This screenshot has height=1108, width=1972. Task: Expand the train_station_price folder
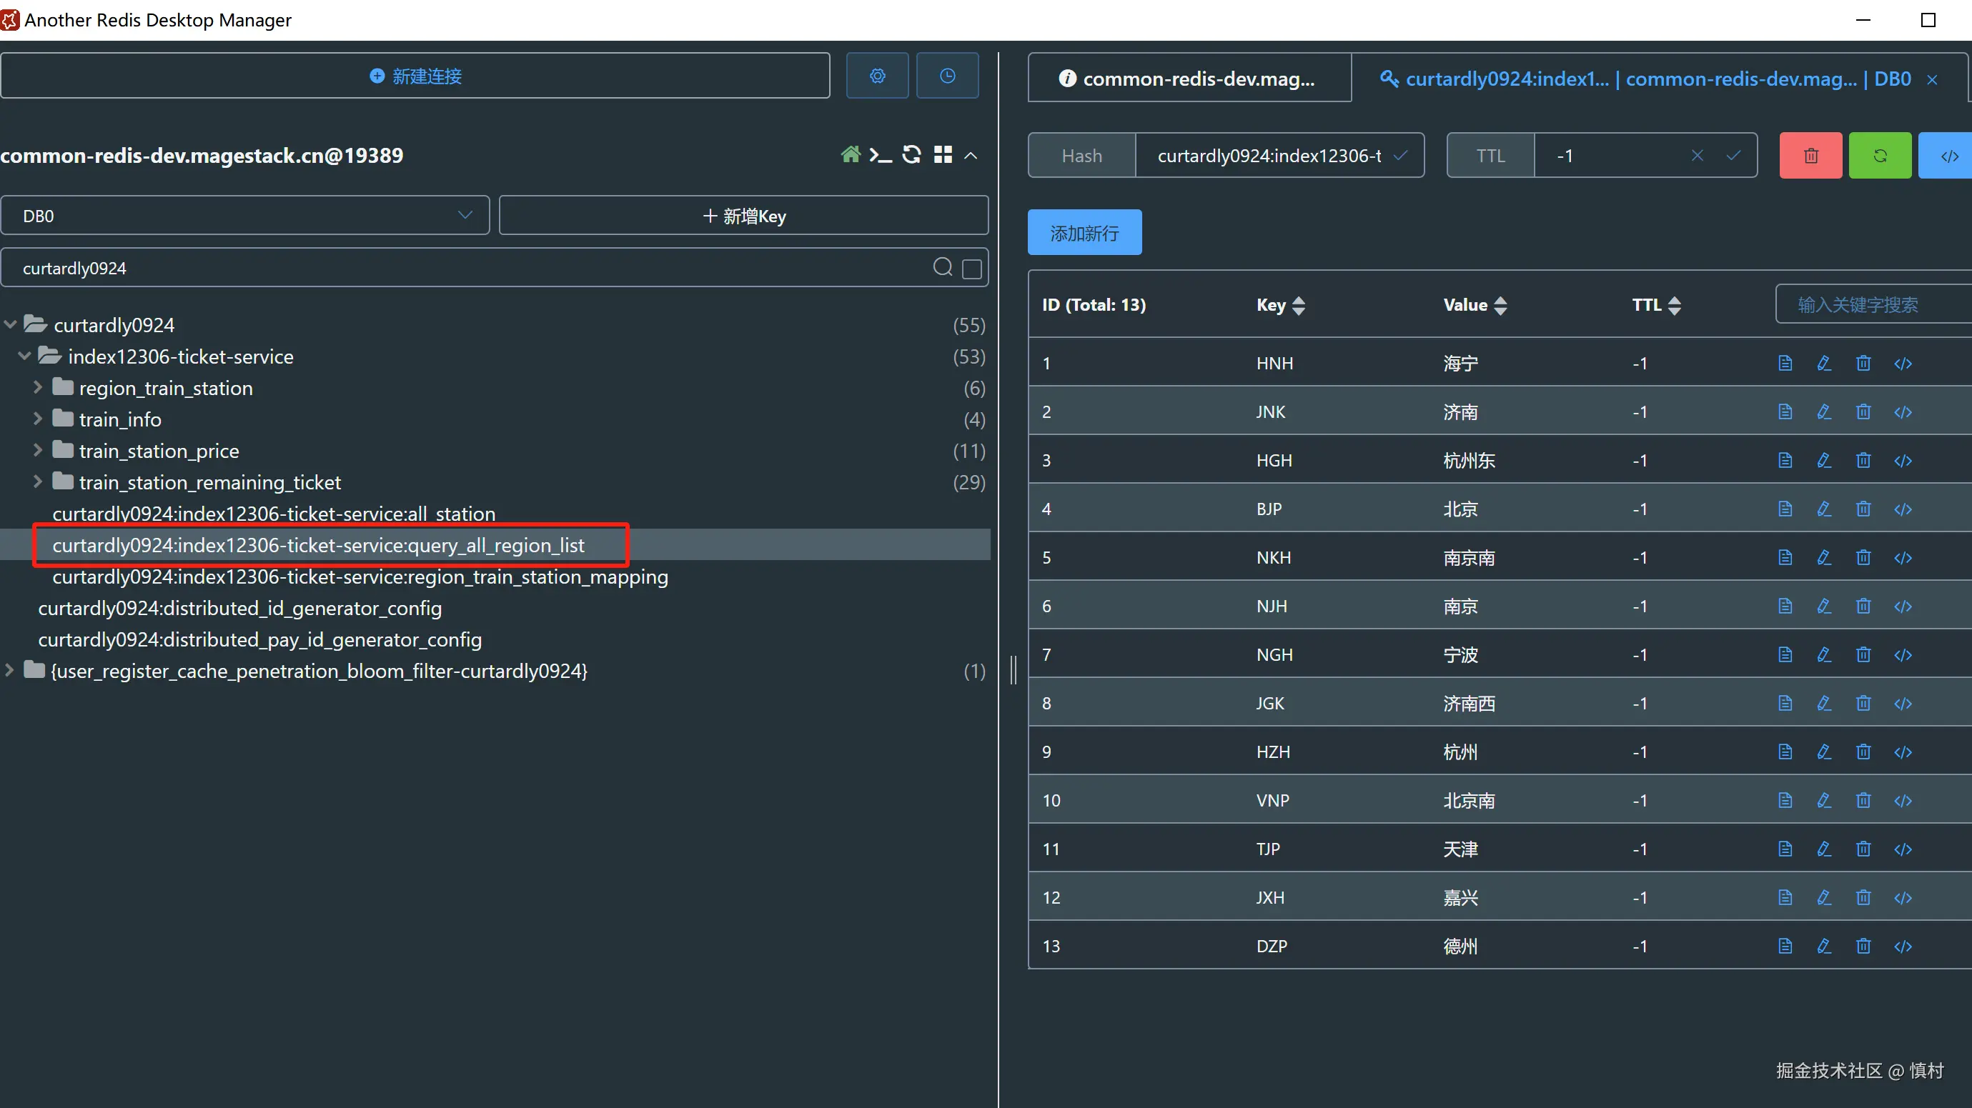(x=36, y=451)
